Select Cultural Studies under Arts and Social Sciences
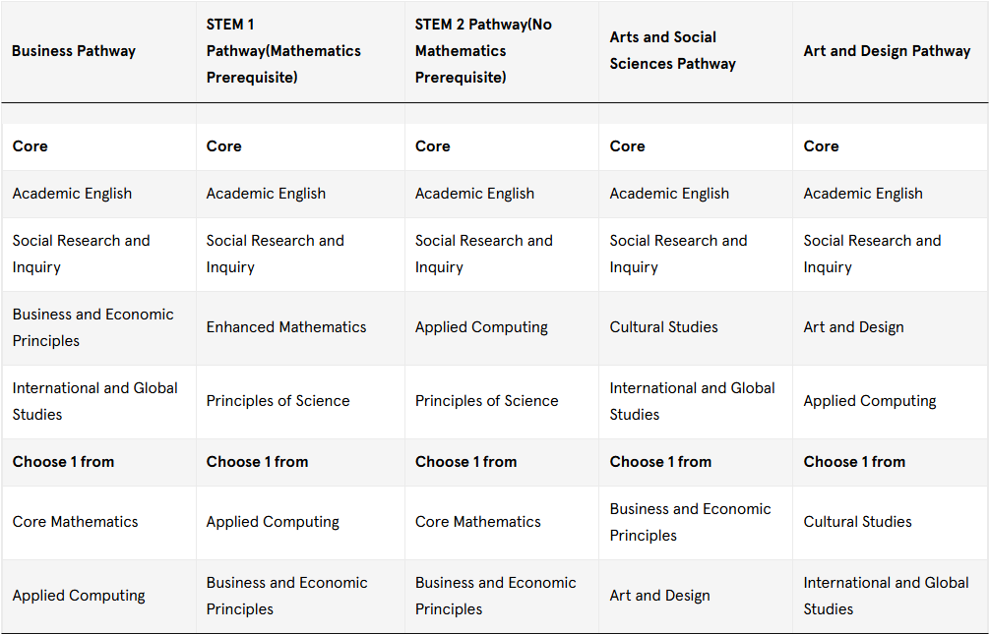 663,327
